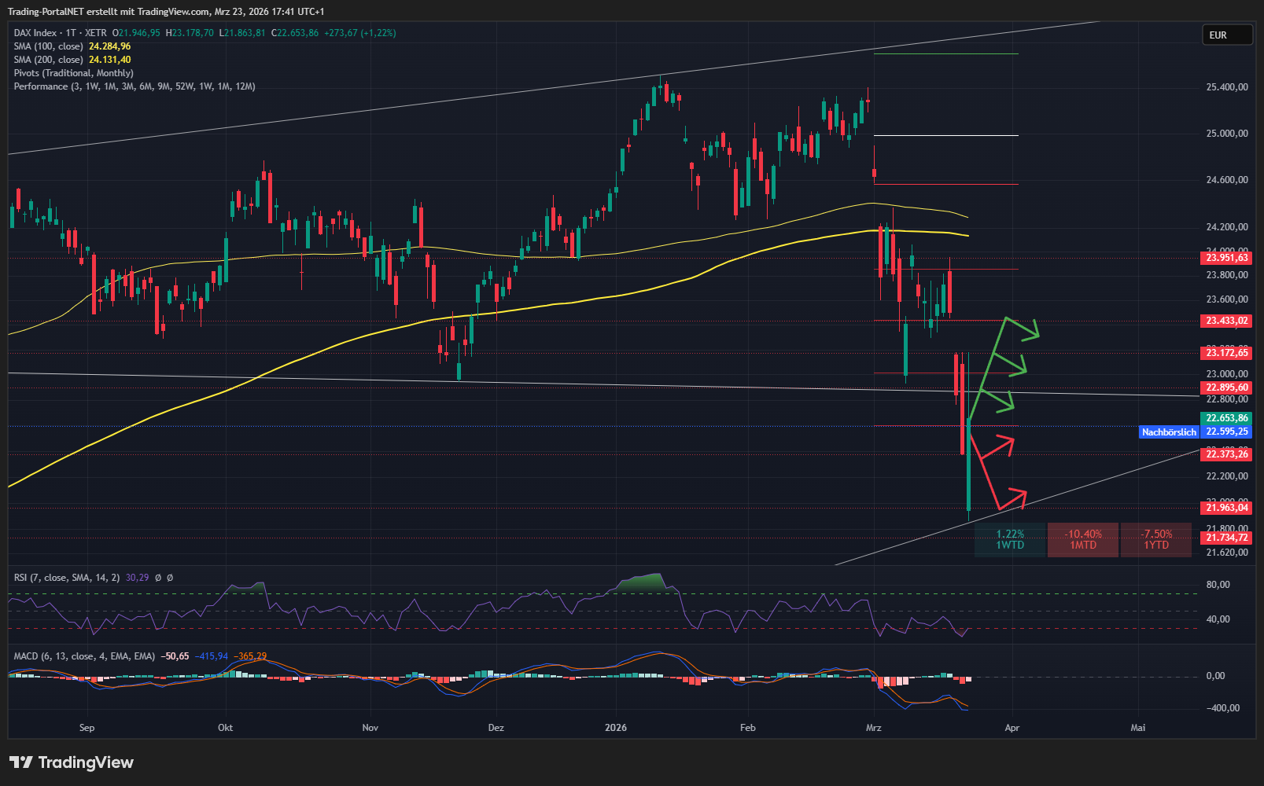Click the green 22.653,86 current price label
The image size is (1264, 786).
(x=1226, y=418)
